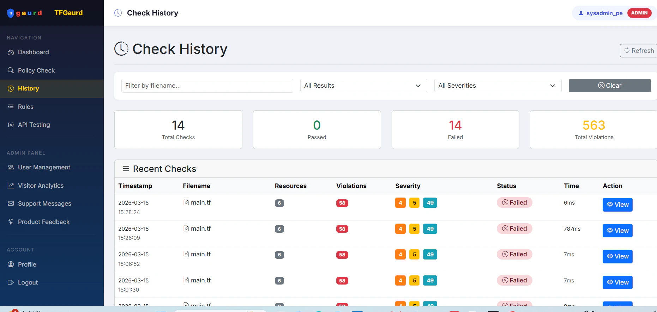Click the orange severity badge 4 in the first row
The width and height of the screenshot is (657, 312).
(400, 202)
